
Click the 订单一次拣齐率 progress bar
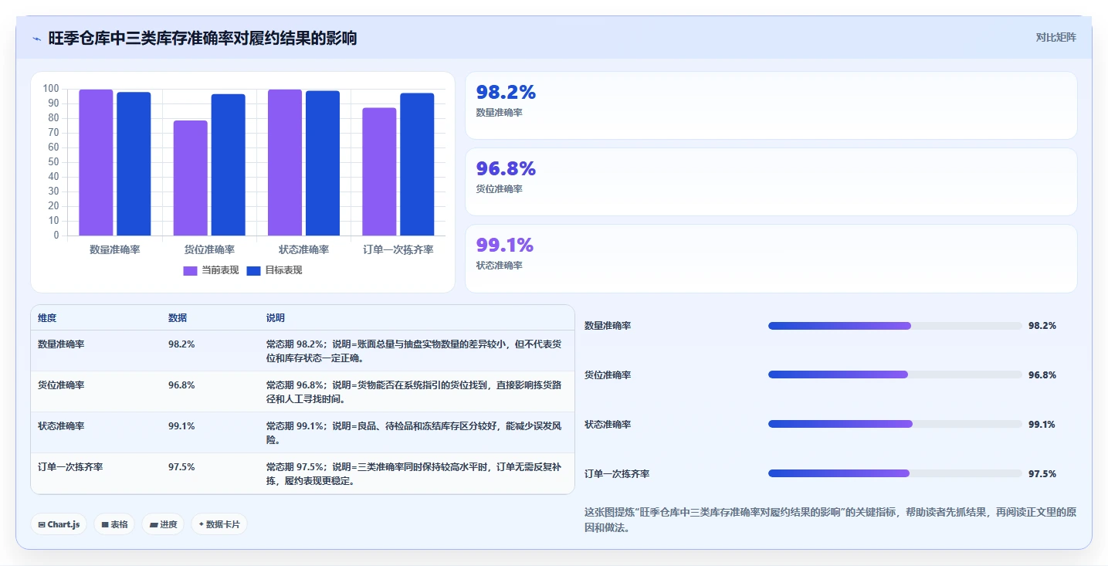[x=895, y=473]
